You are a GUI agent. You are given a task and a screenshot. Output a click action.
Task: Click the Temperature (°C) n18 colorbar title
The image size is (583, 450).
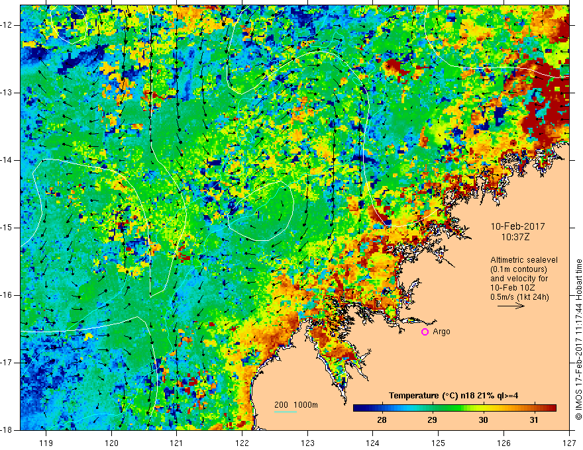point(453,396)
